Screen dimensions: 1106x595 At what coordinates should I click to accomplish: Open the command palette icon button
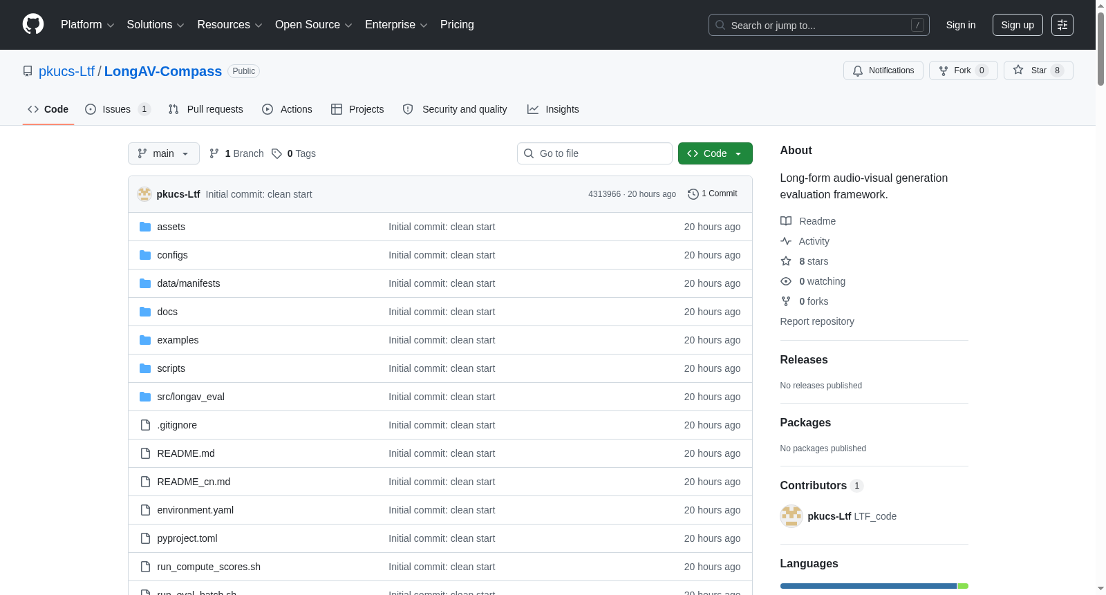coord(1062,25)
